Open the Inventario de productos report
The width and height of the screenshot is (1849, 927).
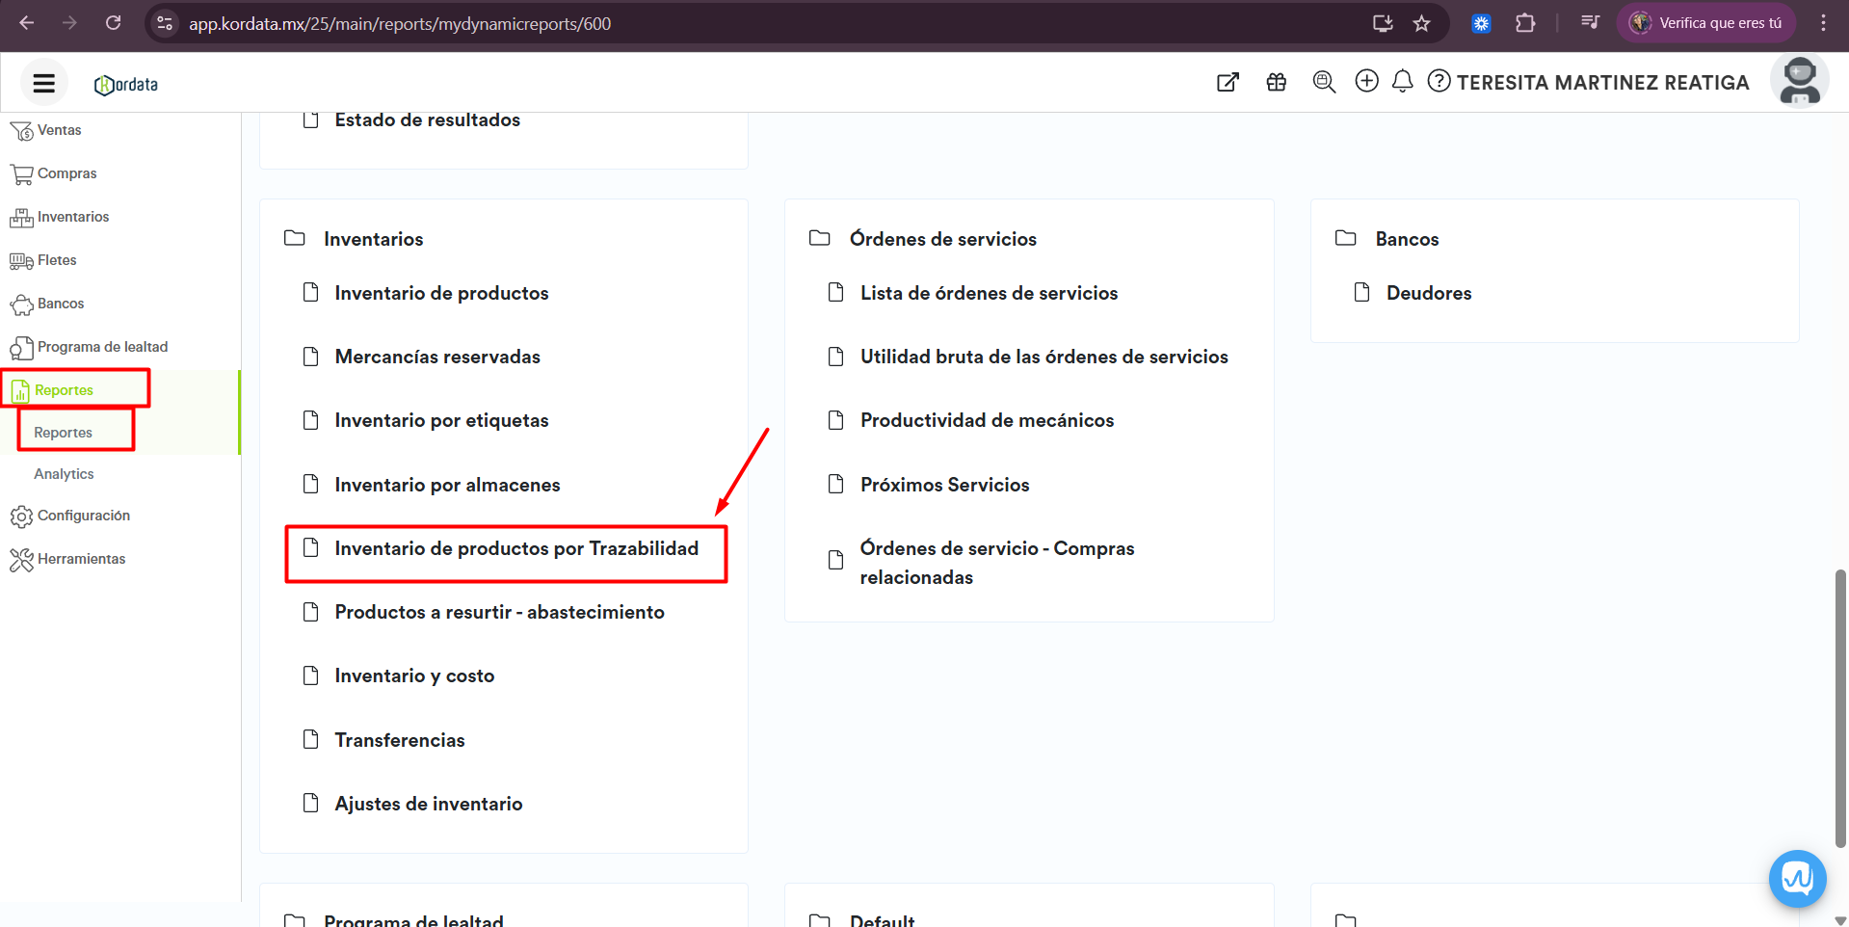441,293
